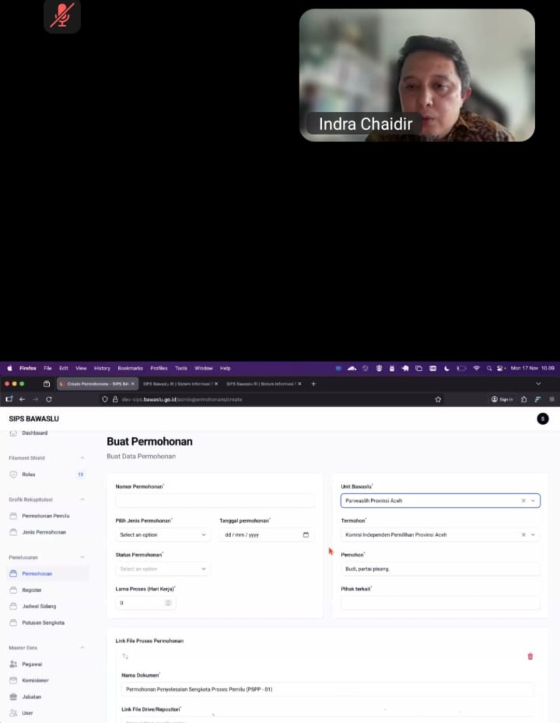Viewport: 560px width, 723px height.
Task: Clear the Unit Bawaslu selection
Action: point(523,500)
